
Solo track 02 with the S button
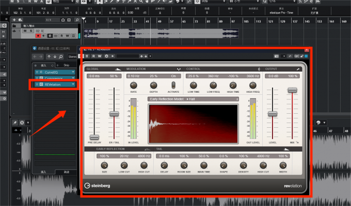pyautogui.click(x=31, y=31)
